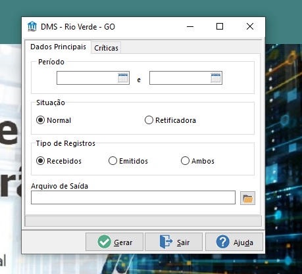
Task: Minimize the DMS window
Action: tap(190, 26)
